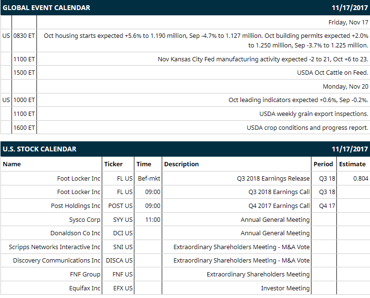Click USDA crop conditions and progress report

click(307, 128)
